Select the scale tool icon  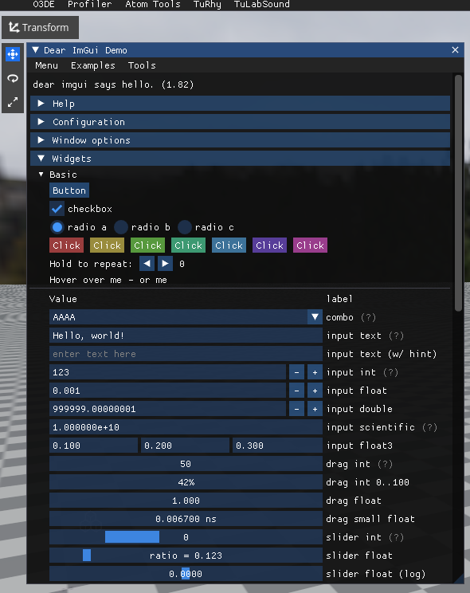(13, 102)
